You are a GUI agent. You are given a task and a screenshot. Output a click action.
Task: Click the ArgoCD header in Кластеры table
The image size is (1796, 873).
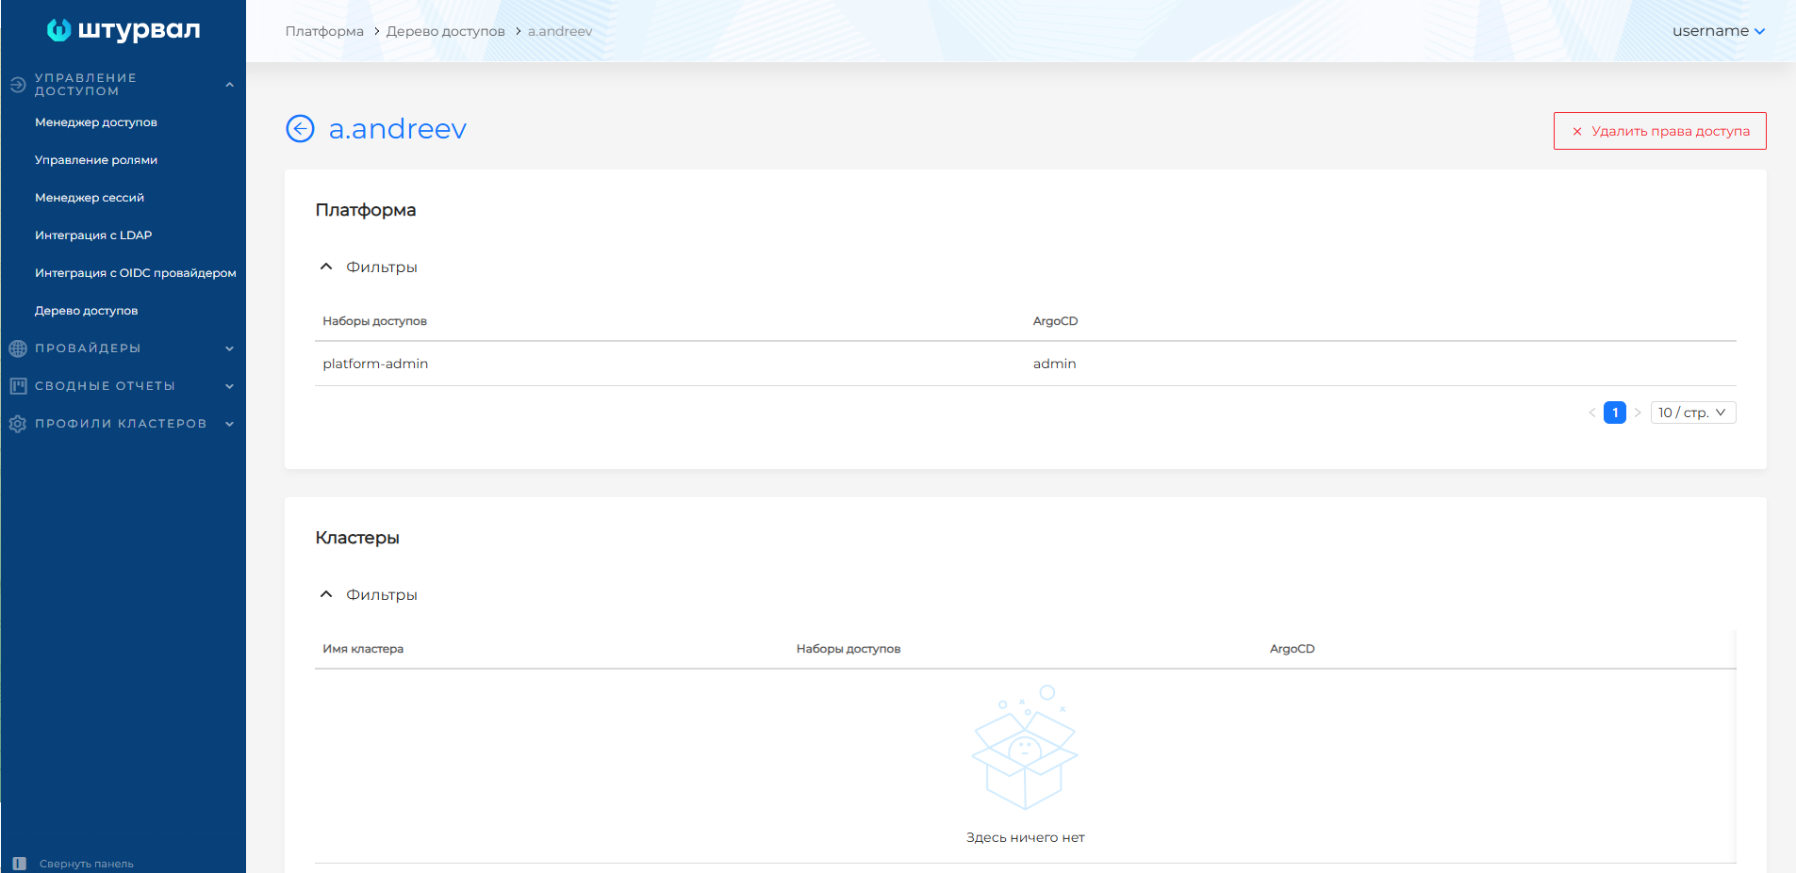pos(1293,649)
